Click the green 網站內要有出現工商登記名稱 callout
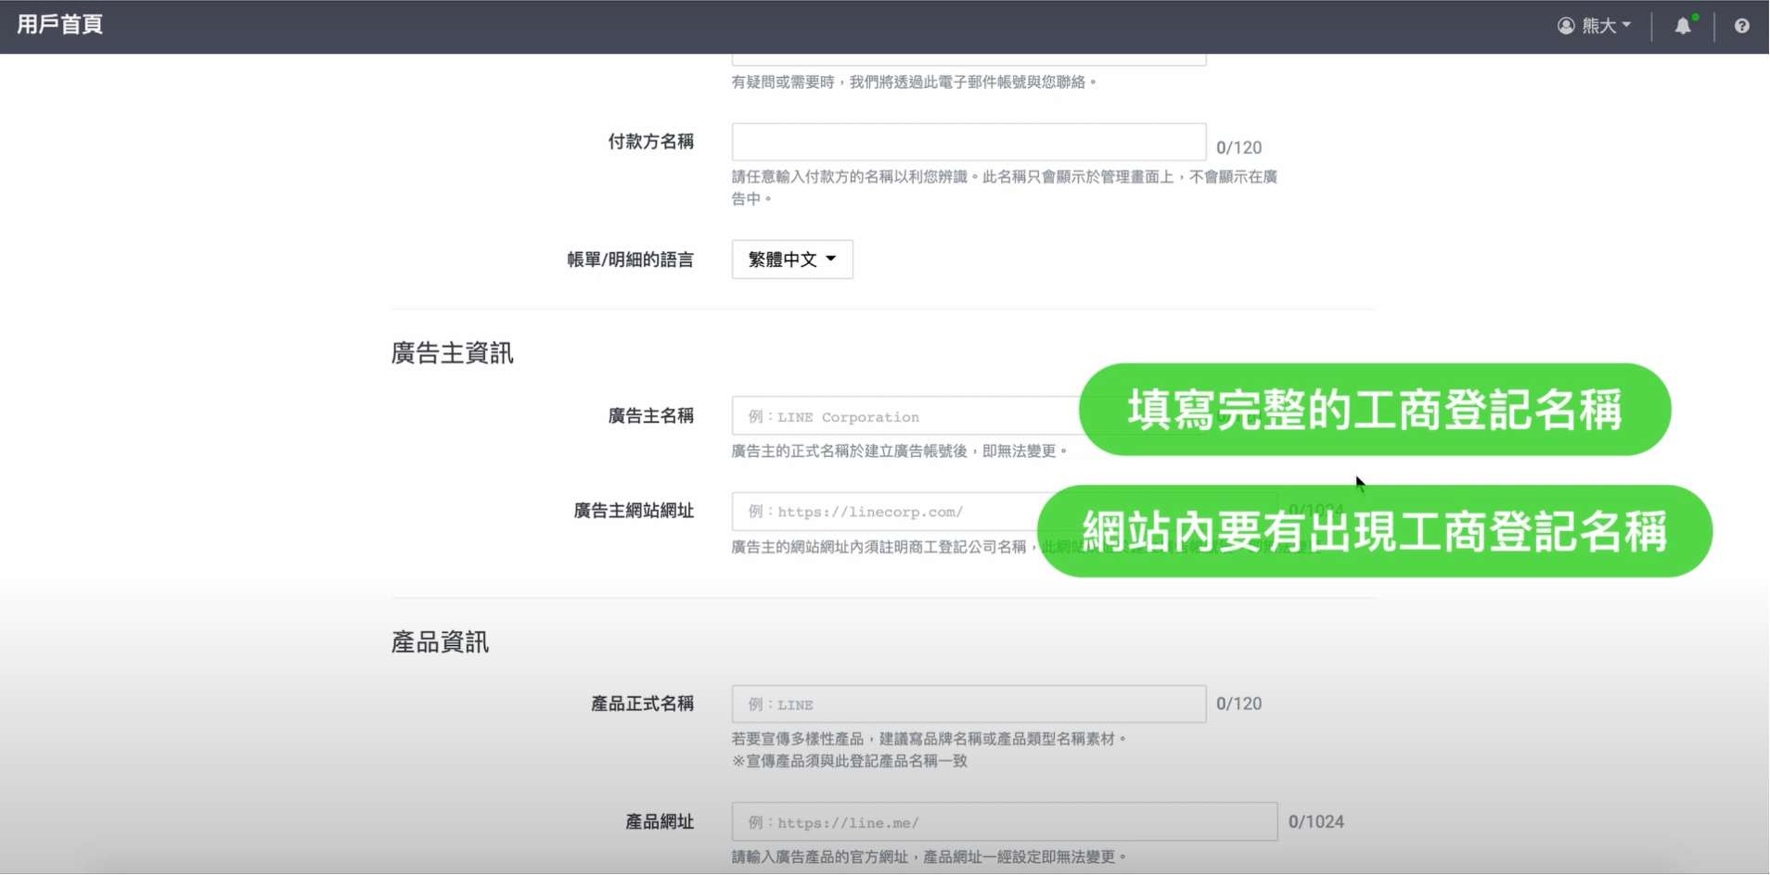Image resolution: width=1770 pixels, height=875 pixels. tap(1374, 532)
